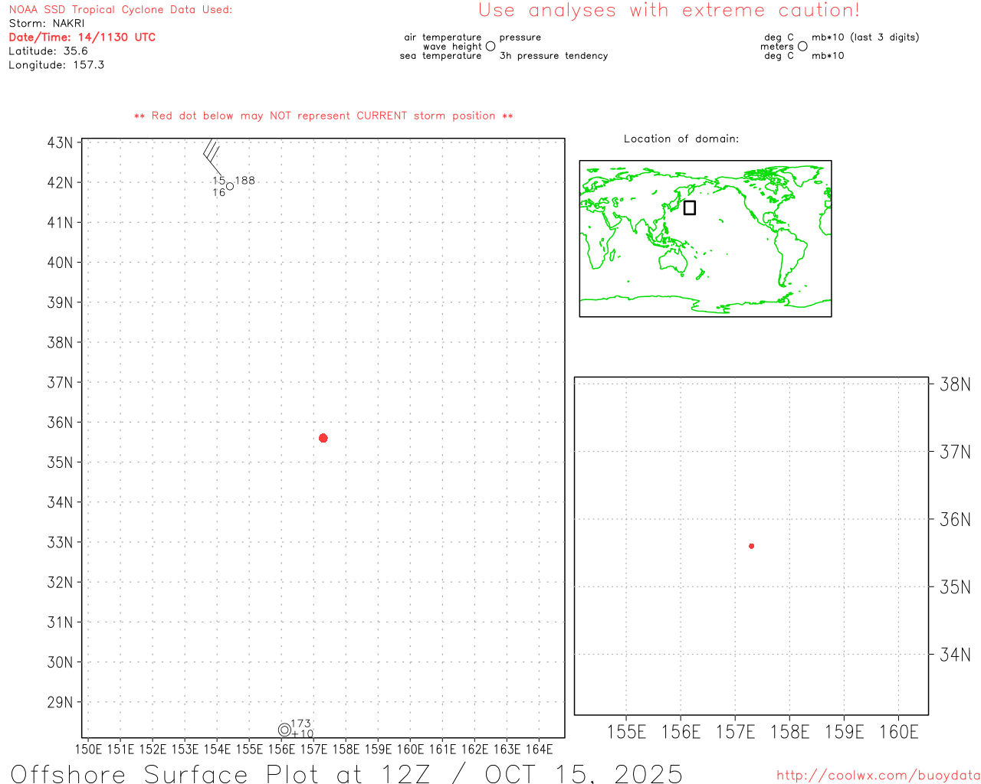Click the '164E' longitude axis label
This screenshot has height=784, width=981.
(x=539, y=750)
